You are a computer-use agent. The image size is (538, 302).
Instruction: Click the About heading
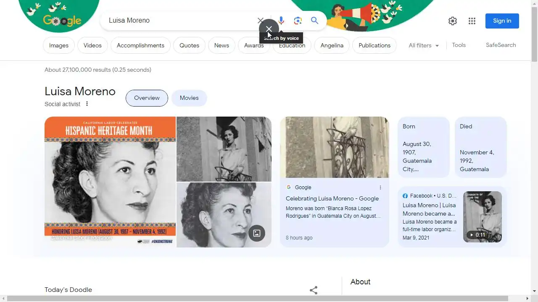click(361, 282)
